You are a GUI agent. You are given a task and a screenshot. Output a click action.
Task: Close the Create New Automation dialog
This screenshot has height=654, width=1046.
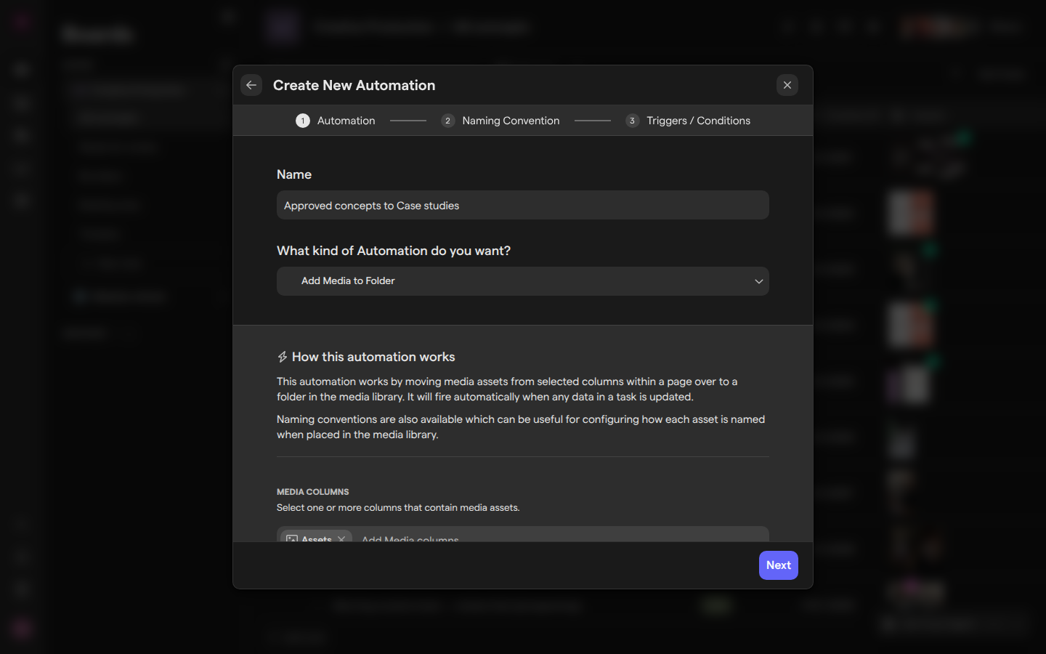[x=787, y=85]
